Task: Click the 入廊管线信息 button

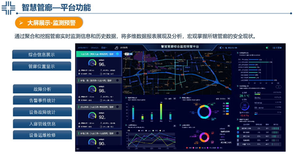Action: click(42, 124)
